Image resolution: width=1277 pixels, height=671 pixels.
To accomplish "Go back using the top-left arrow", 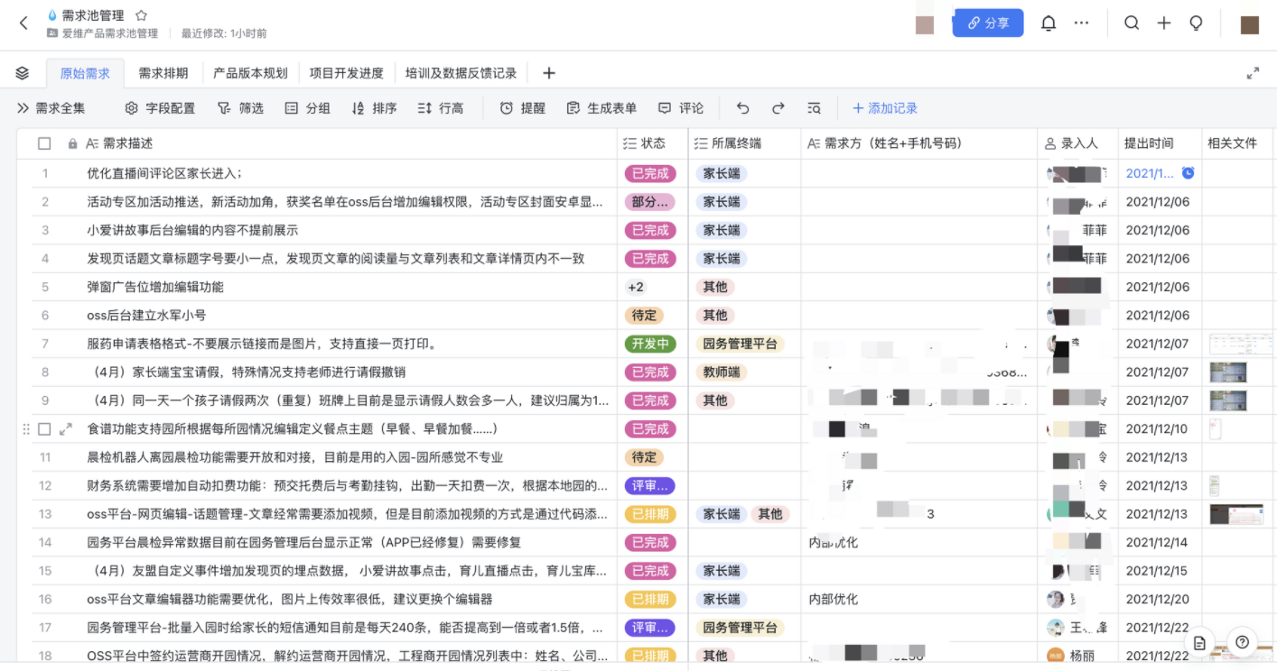I will point(23,23).
